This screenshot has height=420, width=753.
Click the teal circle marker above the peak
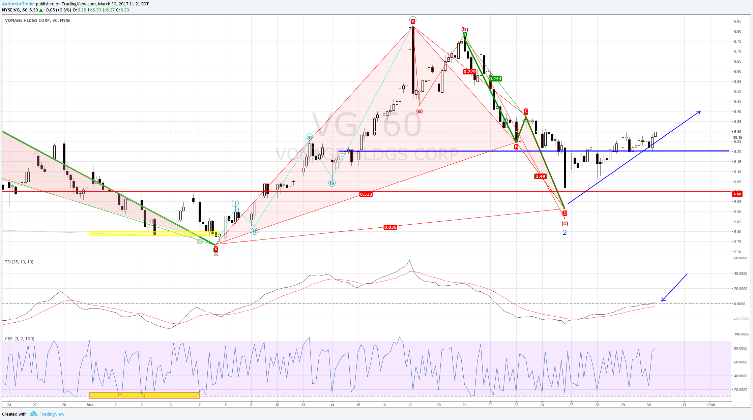coord(413,20)
